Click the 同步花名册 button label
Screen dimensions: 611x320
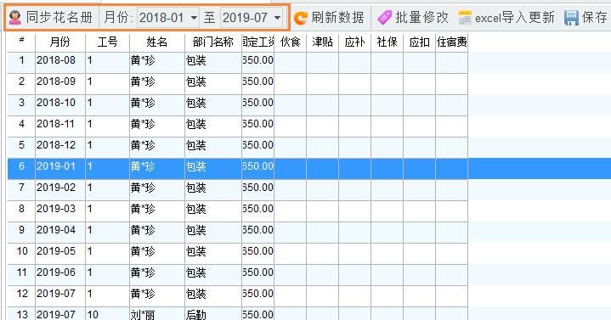click(x=59, y=18)
